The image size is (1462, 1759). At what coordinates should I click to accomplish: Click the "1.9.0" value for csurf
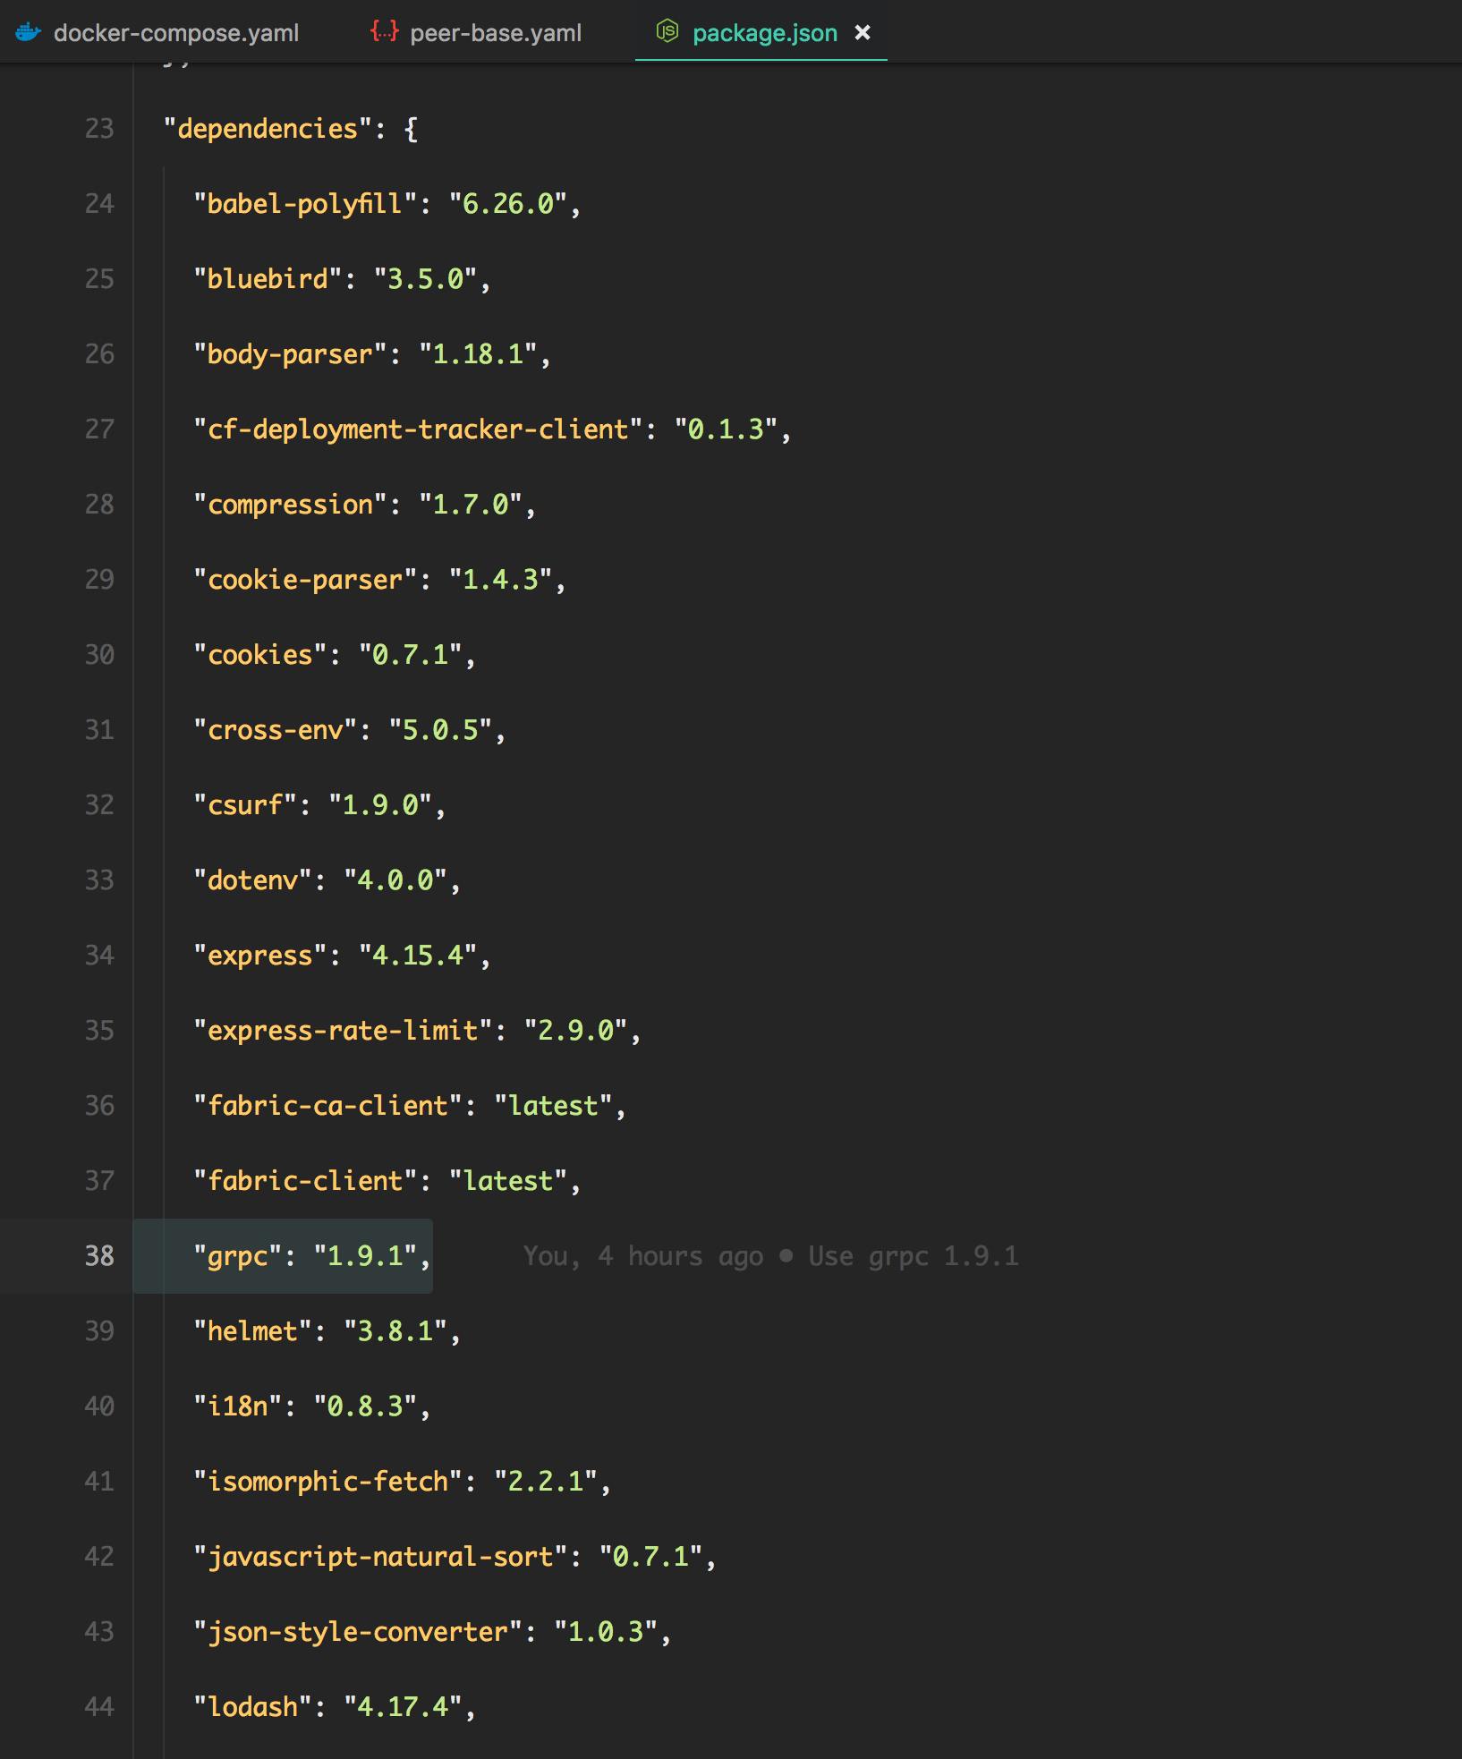[381, 805]
